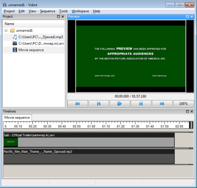Viewport: 197px width, 188px height.
Task: Open the View menu
Action: click(x=32, y=11)
